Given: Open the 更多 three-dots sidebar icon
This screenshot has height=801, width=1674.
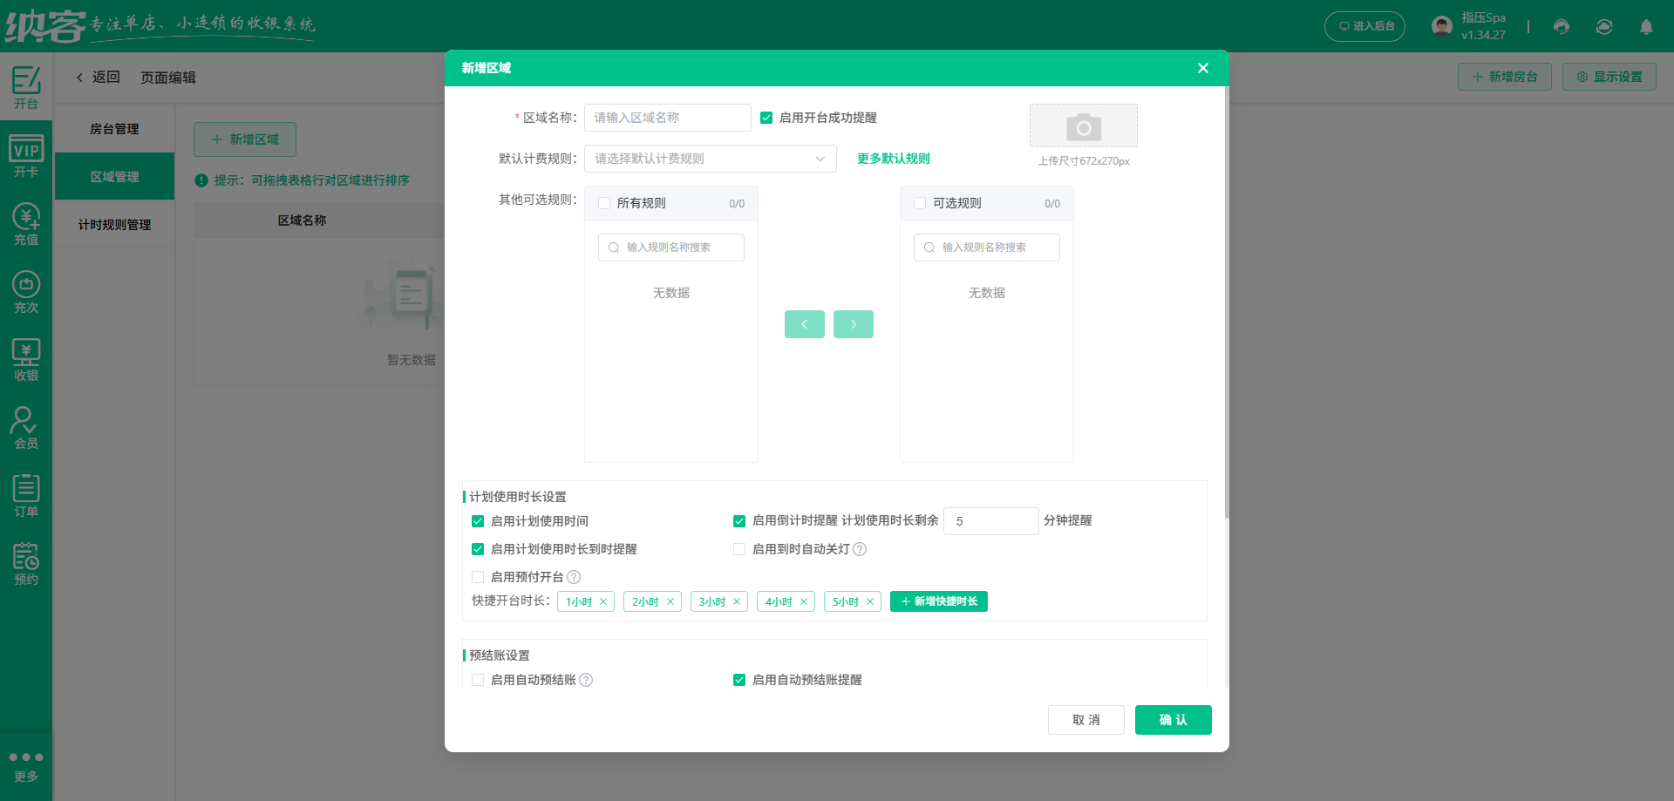Looking at the screenshot, I should [25, 763].
